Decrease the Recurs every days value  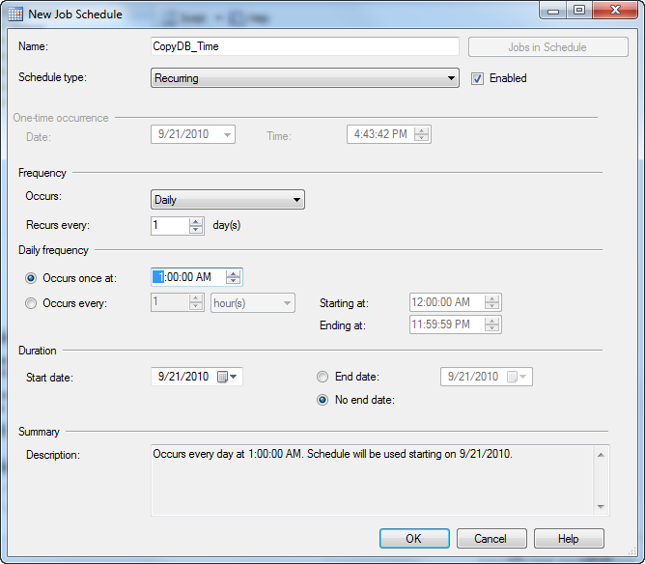tap(196, 230)
